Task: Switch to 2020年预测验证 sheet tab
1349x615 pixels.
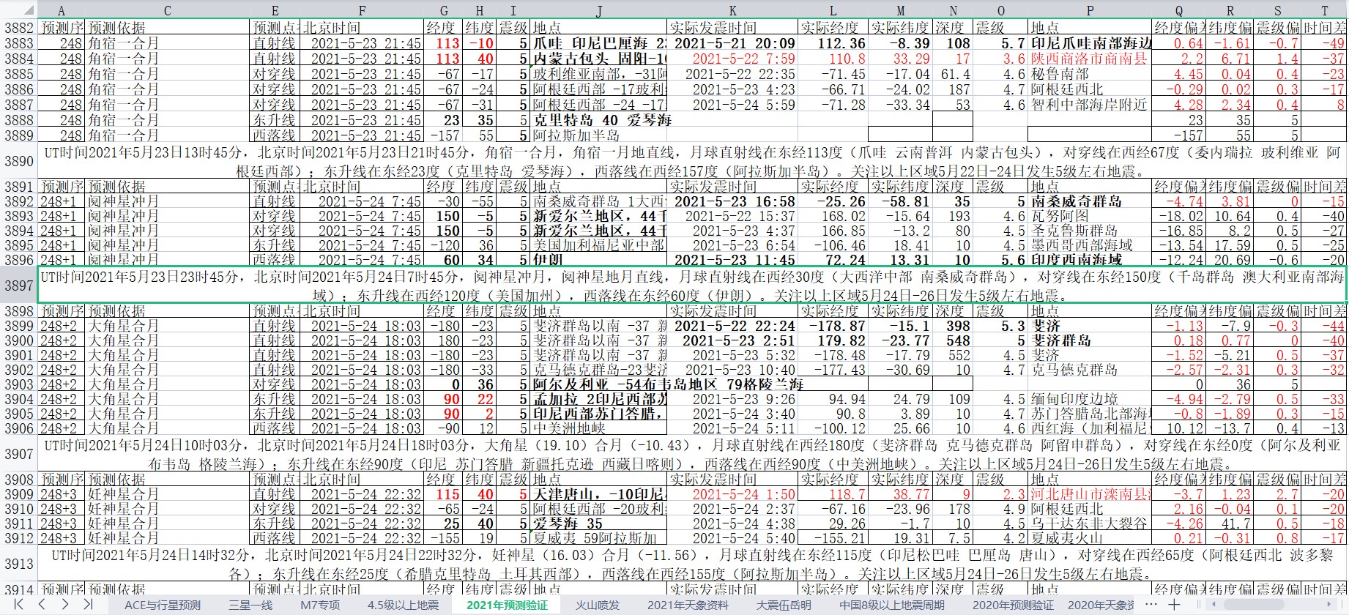Action: pos(1013,605)
